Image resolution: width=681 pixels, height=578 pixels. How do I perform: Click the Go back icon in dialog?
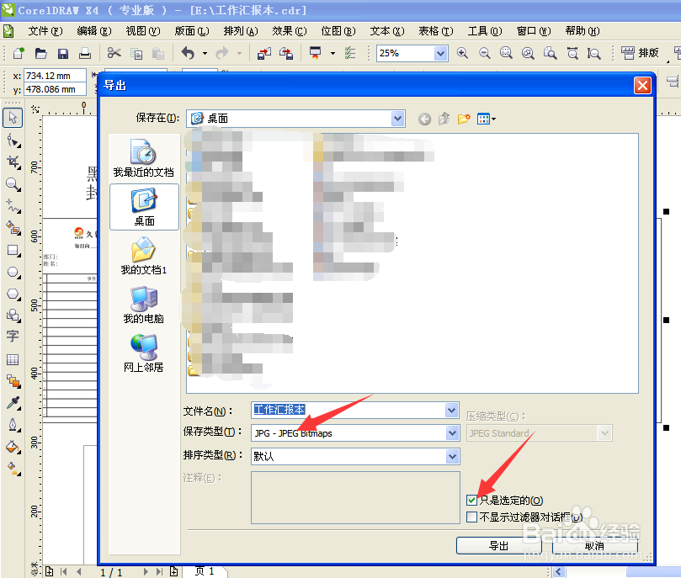pos(424,119)
